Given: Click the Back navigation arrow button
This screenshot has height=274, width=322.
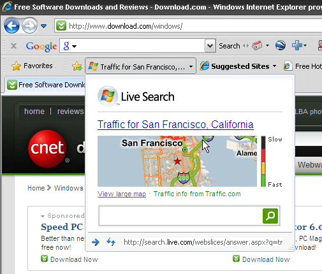Looking at the screenshot, I should [x=11, y=26].
